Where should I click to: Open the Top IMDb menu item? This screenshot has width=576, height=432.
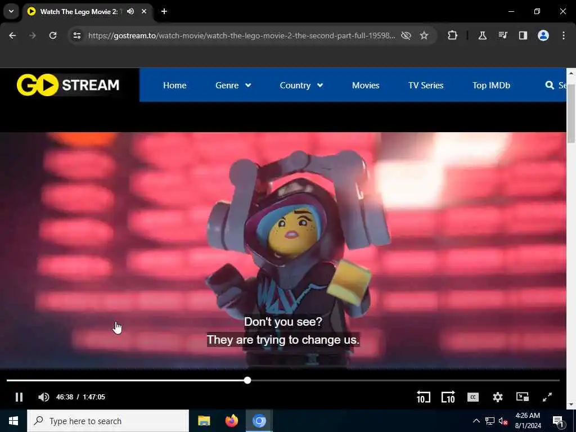tap(491, 85)
